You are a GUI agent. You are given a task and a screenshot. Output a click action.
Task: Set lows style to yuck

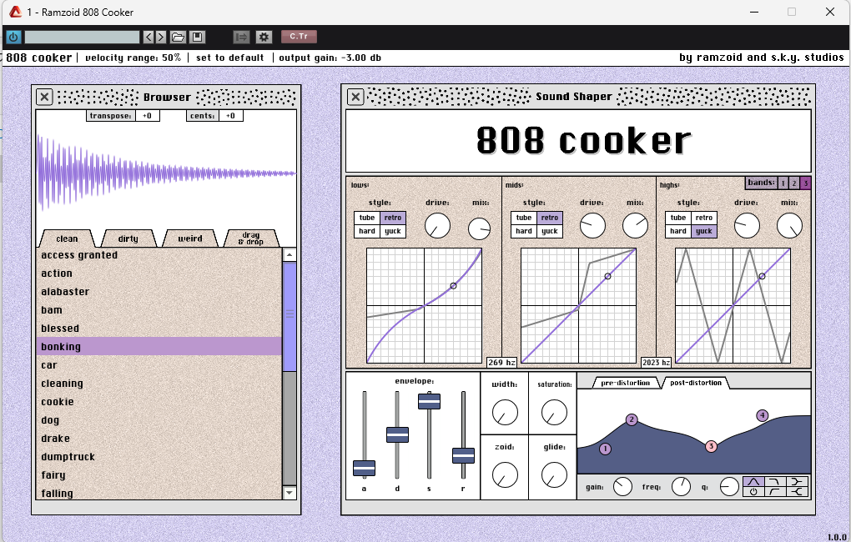tap(393, 231)
